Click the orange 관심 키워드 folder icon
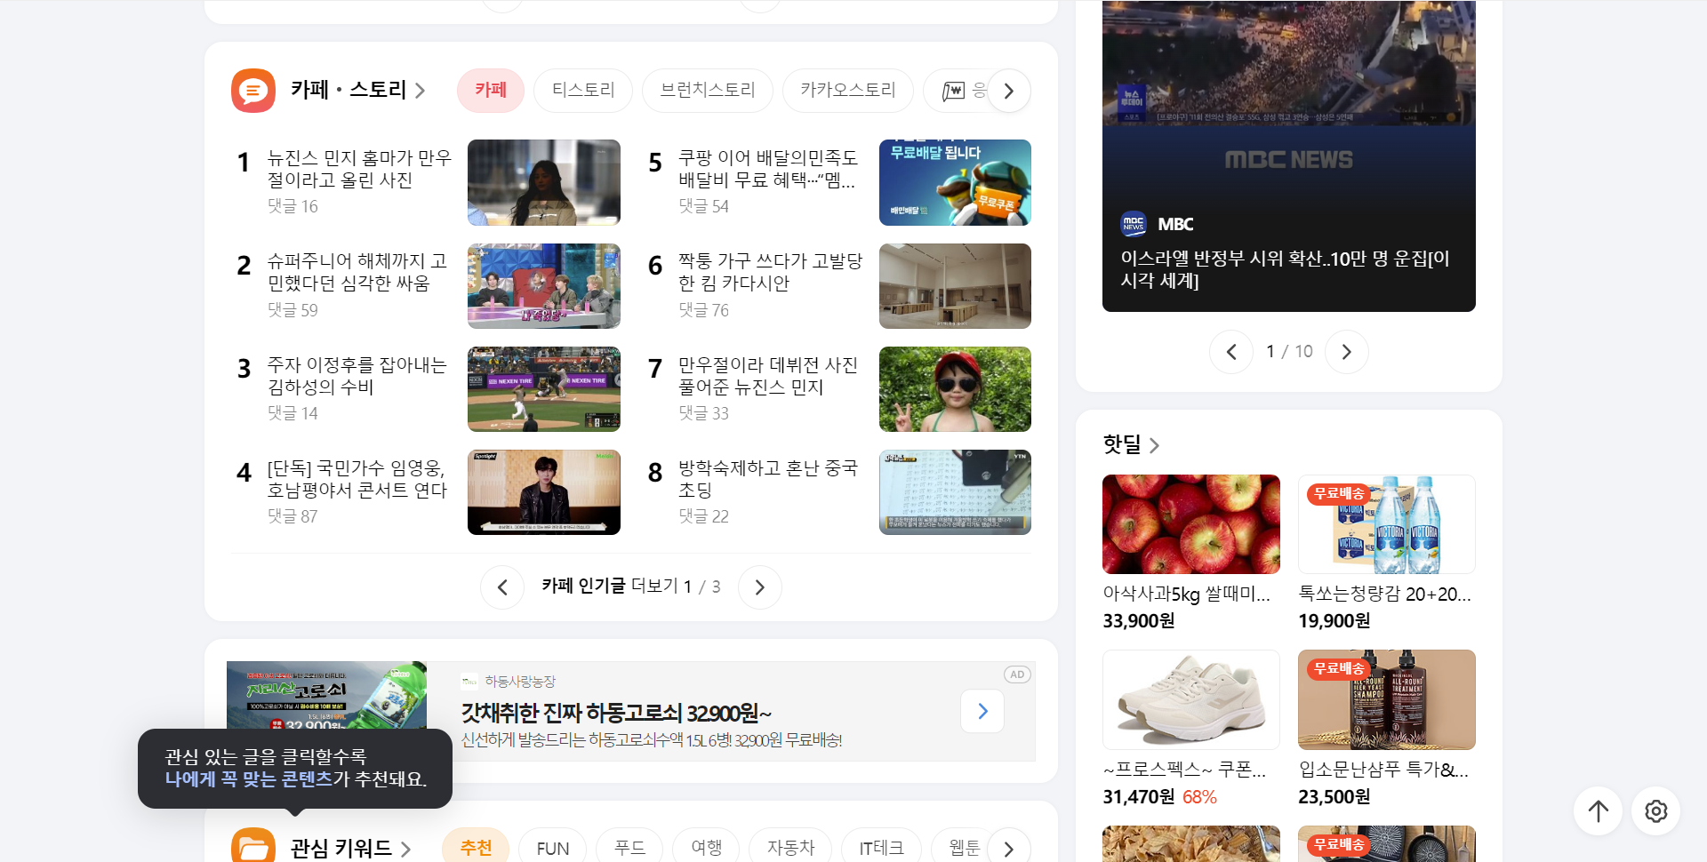The image size is (1707, 862). [x=253, y=847]
